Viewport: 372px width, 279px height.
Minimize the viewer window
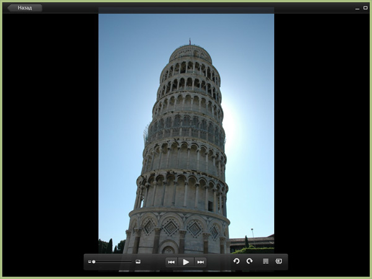click(x=357, y=8)
